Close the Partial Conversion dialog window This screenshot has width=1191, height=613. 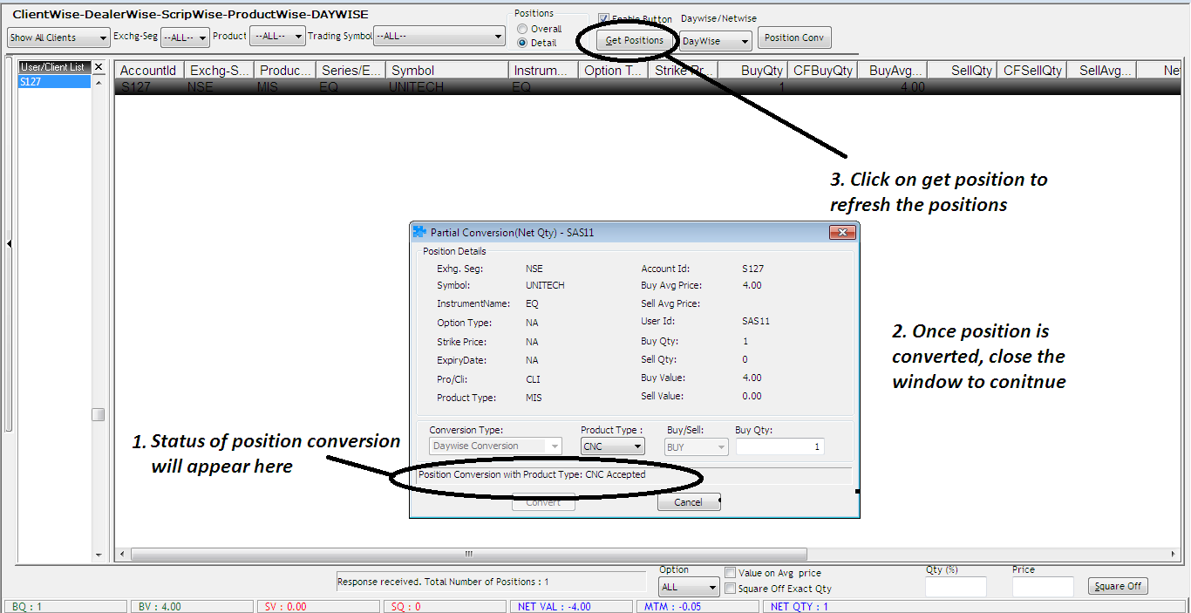[x=841, y=233]
